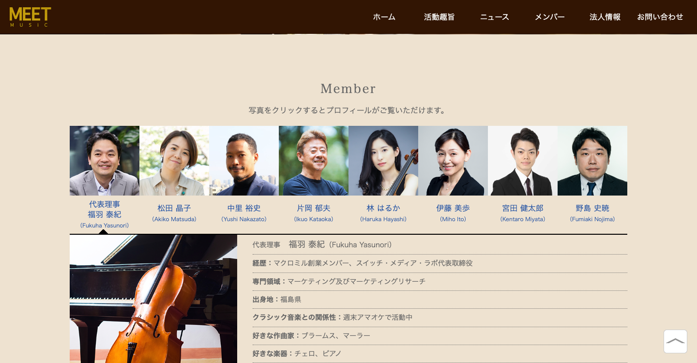Image resolution: width=697 pixels, height=363 pixels.
Task: Click Kentaro Miyata's photo
Action: 523,161
